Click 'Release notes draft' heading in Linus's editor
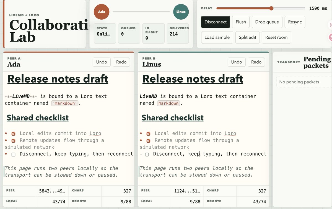This screenshot has height=209, width=332. click(x=193, y=79)
